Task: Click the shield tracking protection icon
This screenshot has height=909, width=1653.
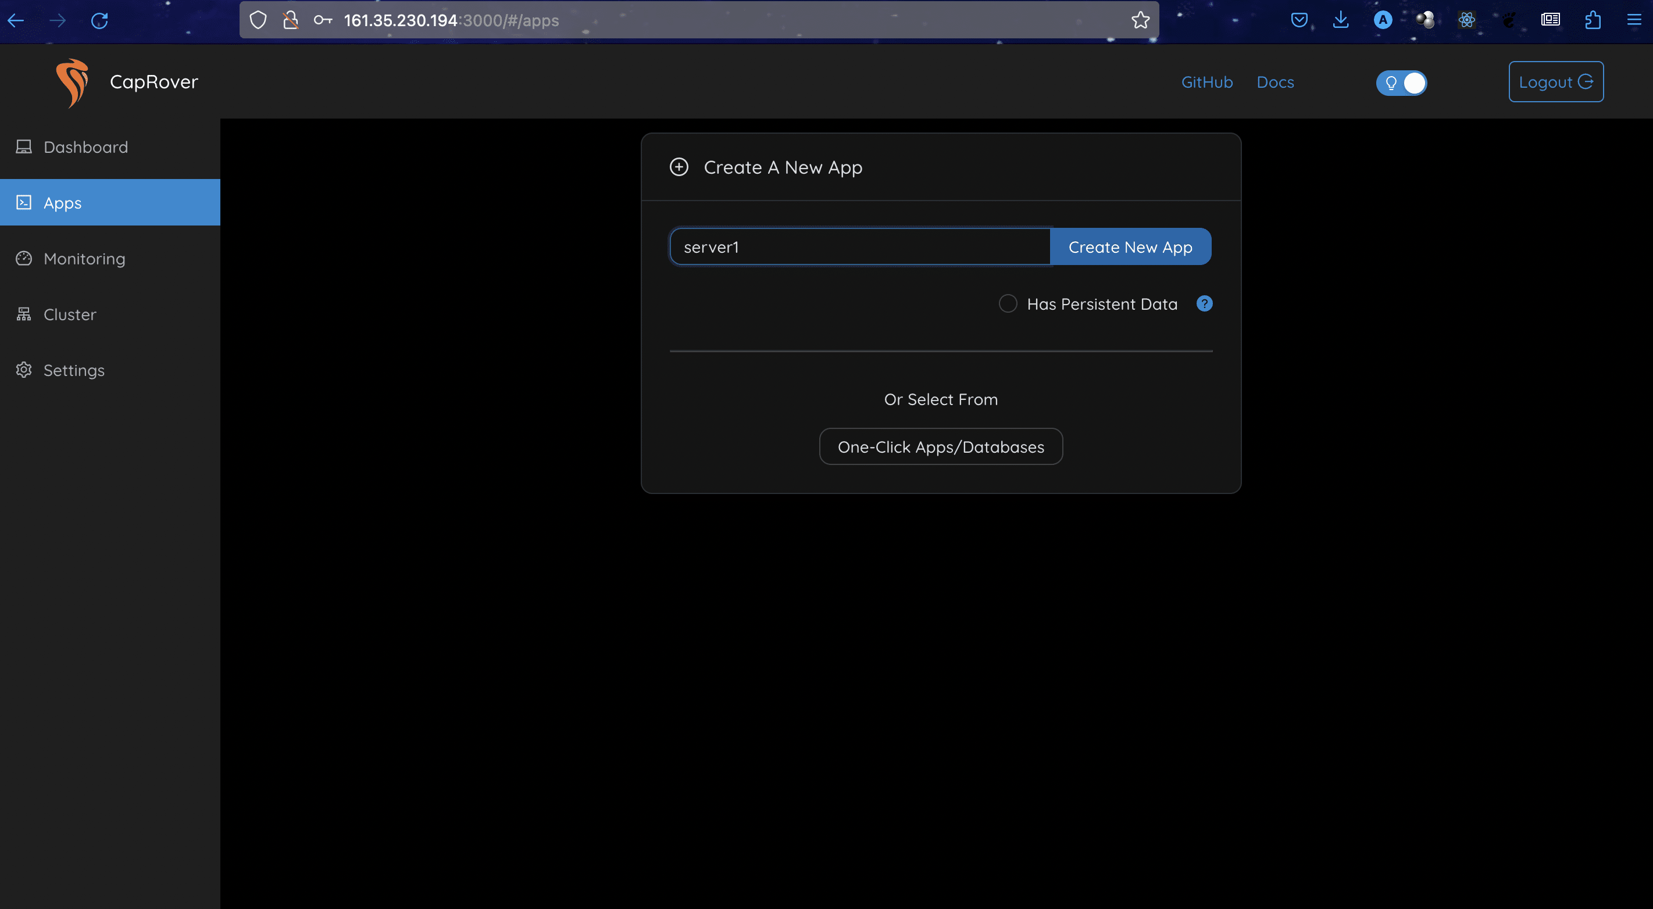Action: tap(258, 20)
